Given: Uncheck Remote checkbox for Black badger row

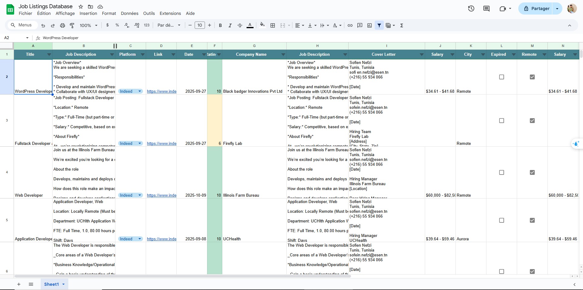Looking at the screenshot, I should [532, 77].
